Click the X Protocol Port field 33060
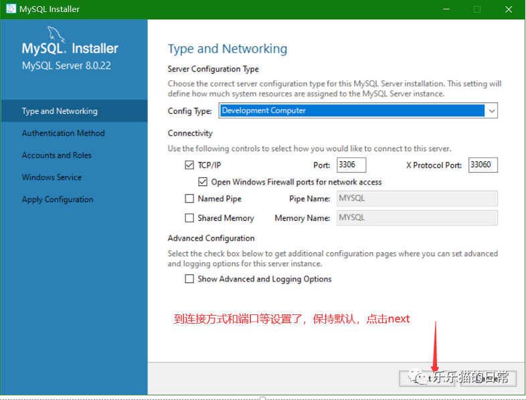The image size is (526, 400). (x=483, y=165)
